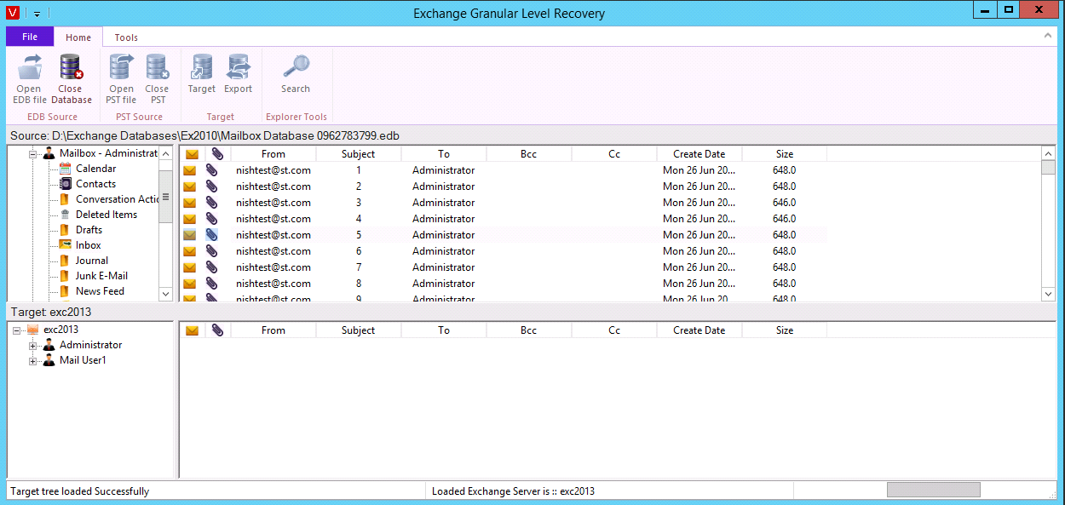1065x505 pixels.
Task: Click the Calendar folder icon
Action: click(x=65, y=169)
